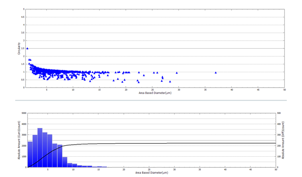Click the small histogram bar near 15 µm

pyautogui.click(x=100, y=167)
